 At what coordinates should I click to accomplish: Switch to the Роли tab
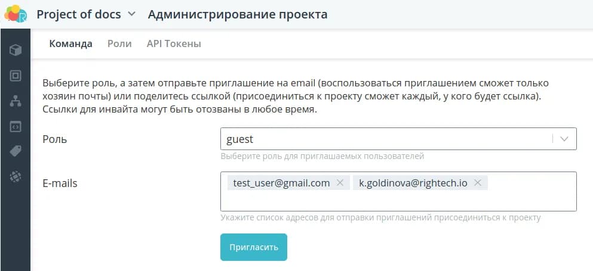click(119, 43)
